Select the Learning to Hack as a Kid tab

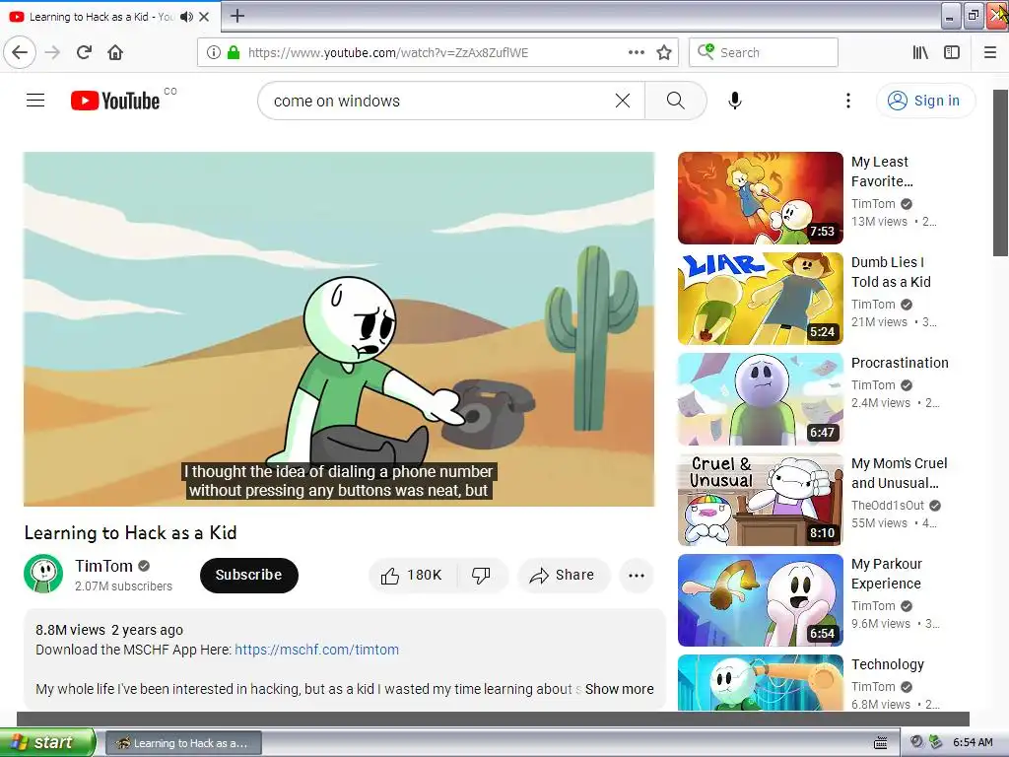pyautogui.click(x=109, y=17)
